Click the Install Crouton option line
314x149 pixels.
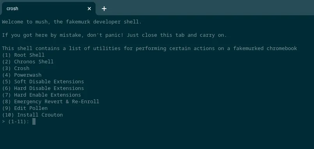32,115
